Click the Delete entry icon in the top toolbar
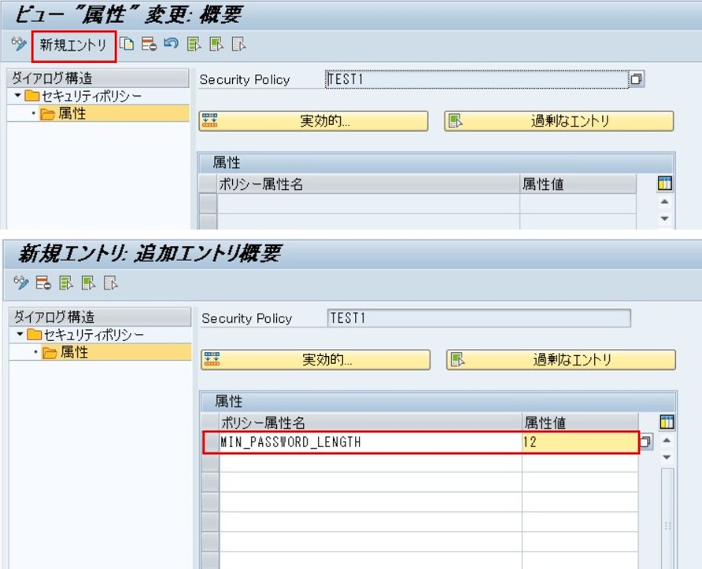The height and width of the screenshot is (569, 702). (149, 45)
